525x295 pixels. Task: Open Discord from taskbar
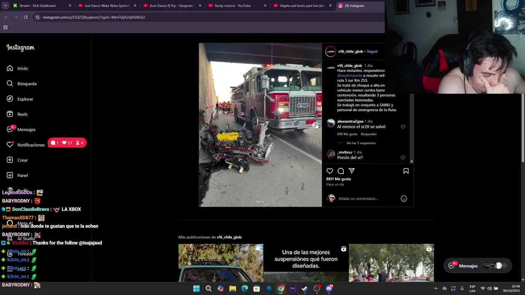(329, 288)
